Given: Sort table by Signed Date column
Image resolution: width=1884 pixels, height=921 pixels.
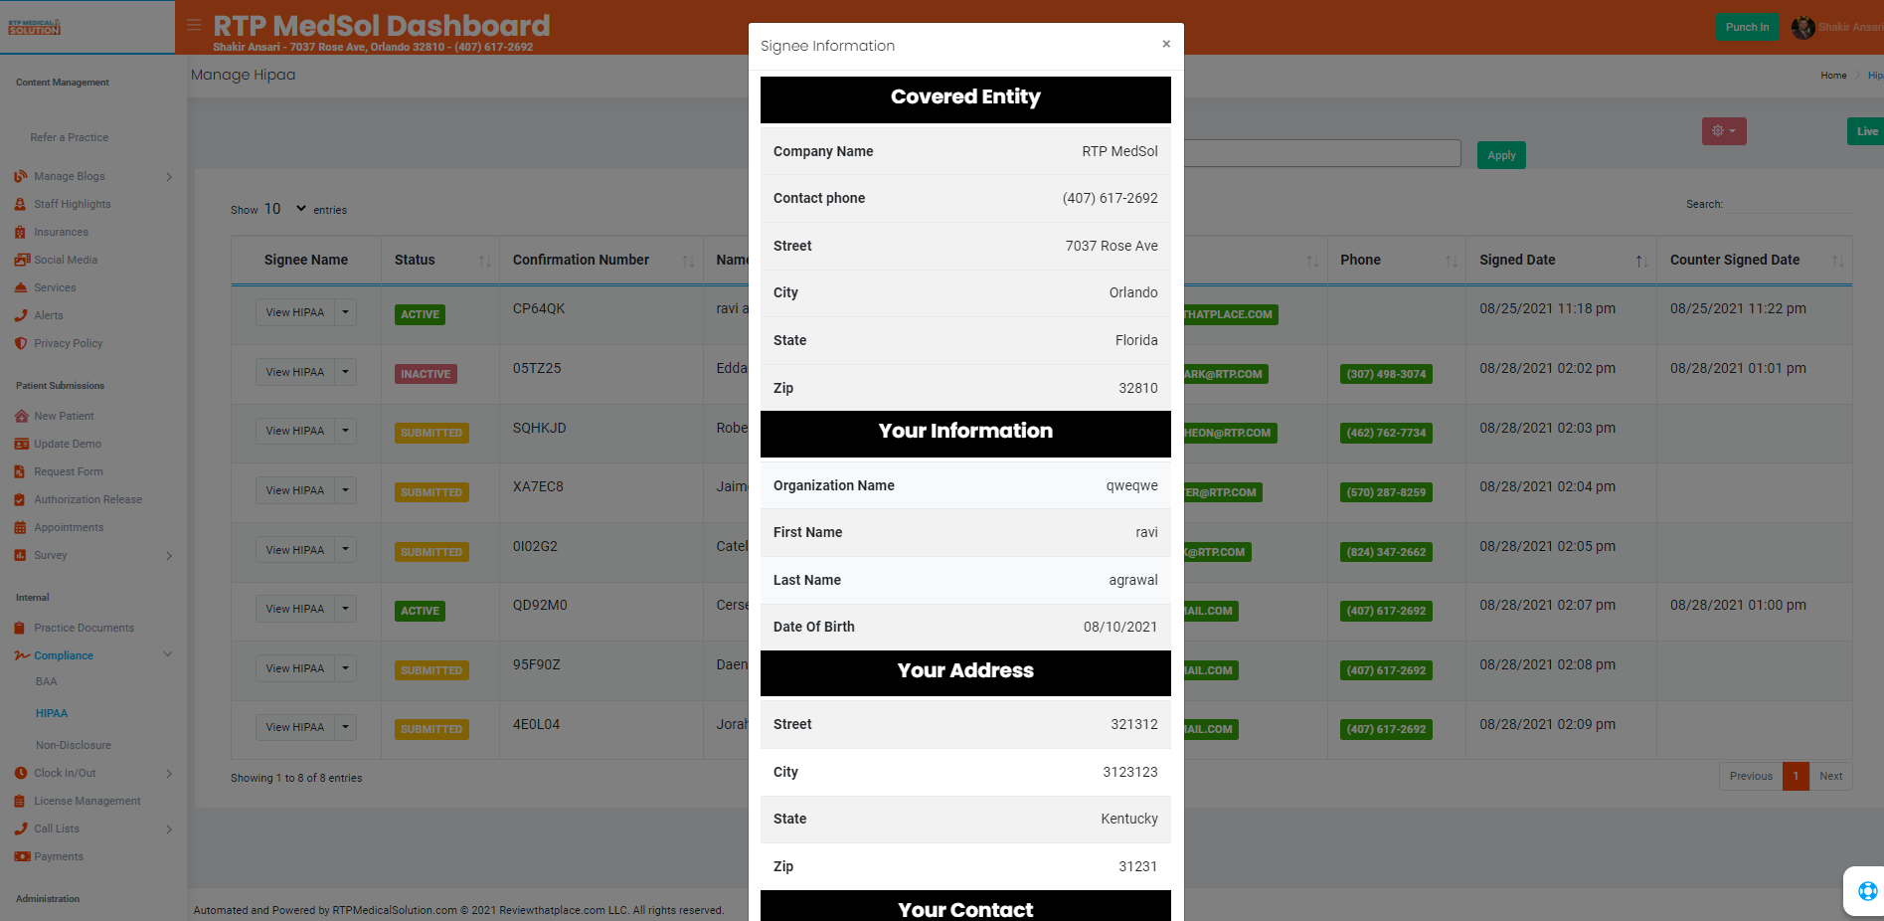Looking at the screenshot, I should coord(1562,260).
